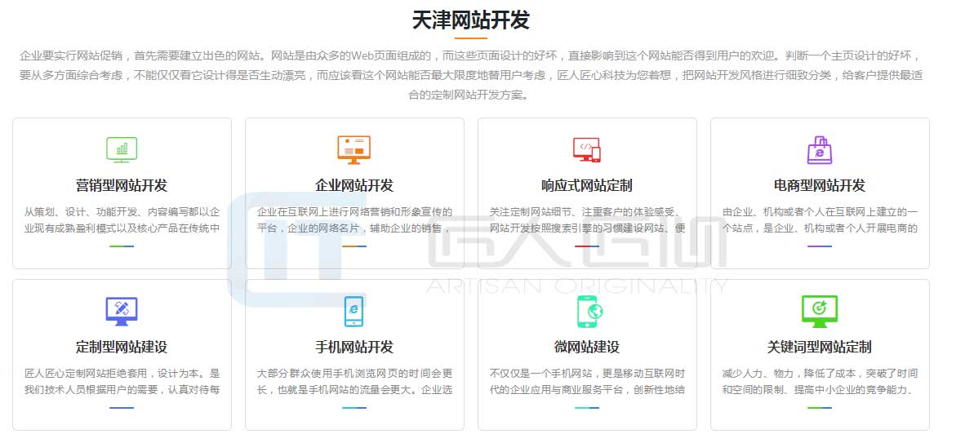Click the green chart monitor icon for 营销型网站开发

[122, 149]
